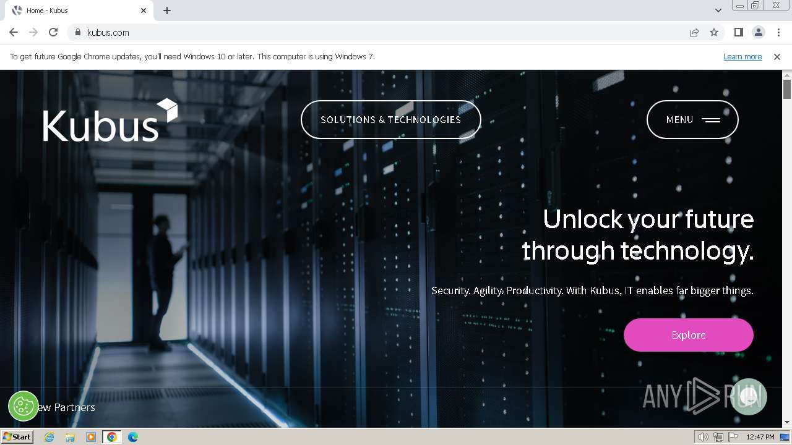The width and height of the screenshot is (792, 445).
Task: Launch Internet Explorer from taskbar
Action: (49, 437)
